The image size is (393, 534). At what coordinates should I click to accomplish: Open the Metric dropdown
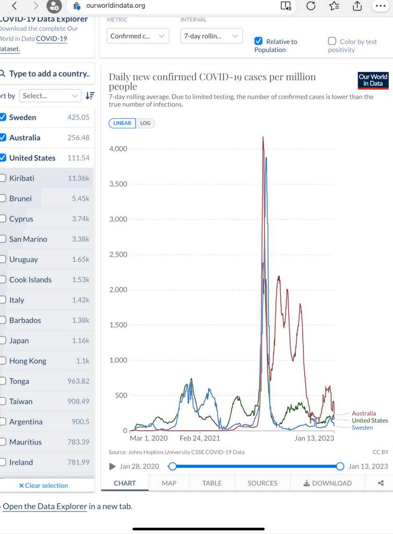pyautogui.click(x=138, y=36)
